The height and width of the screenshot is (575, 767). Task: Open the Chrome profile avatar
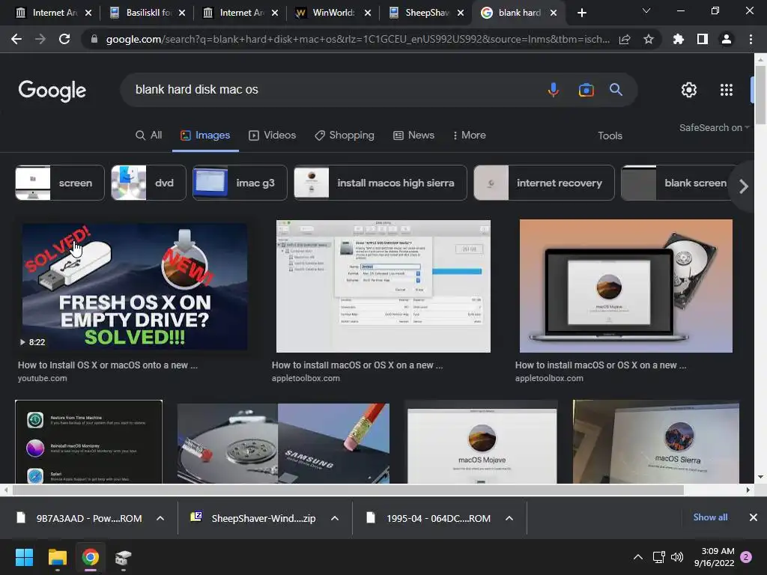727,39
